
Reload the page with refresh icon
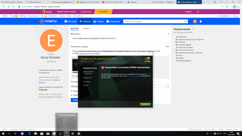[x=14, y=7]
